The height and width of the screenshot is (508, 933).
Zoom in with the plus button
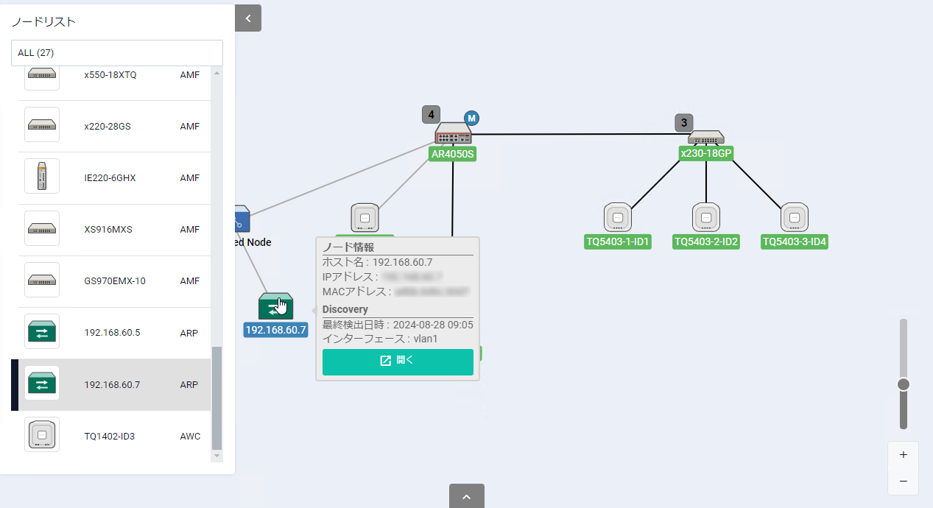coord(903,455)
